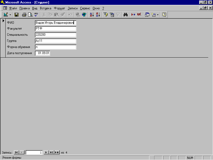Go to the next record button
Image resolution: width=213 pixels, height=160 pixels.
pyautogui.click(x=46, y=152)
